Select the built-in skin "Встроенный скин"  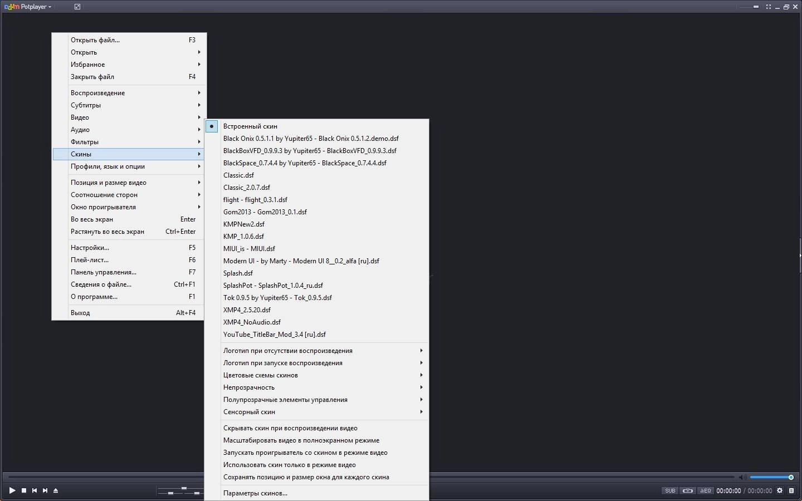tap(317, 126)
